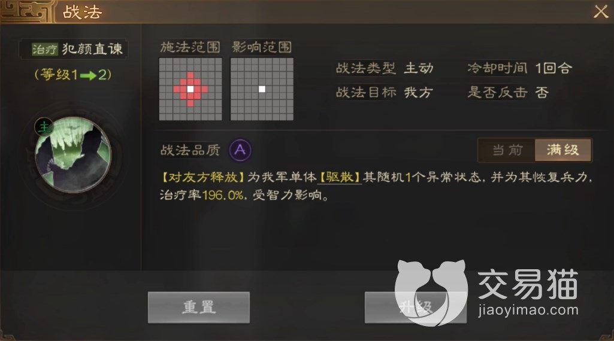Click the 犯颜直谏 skill name label

click(92, 49)
